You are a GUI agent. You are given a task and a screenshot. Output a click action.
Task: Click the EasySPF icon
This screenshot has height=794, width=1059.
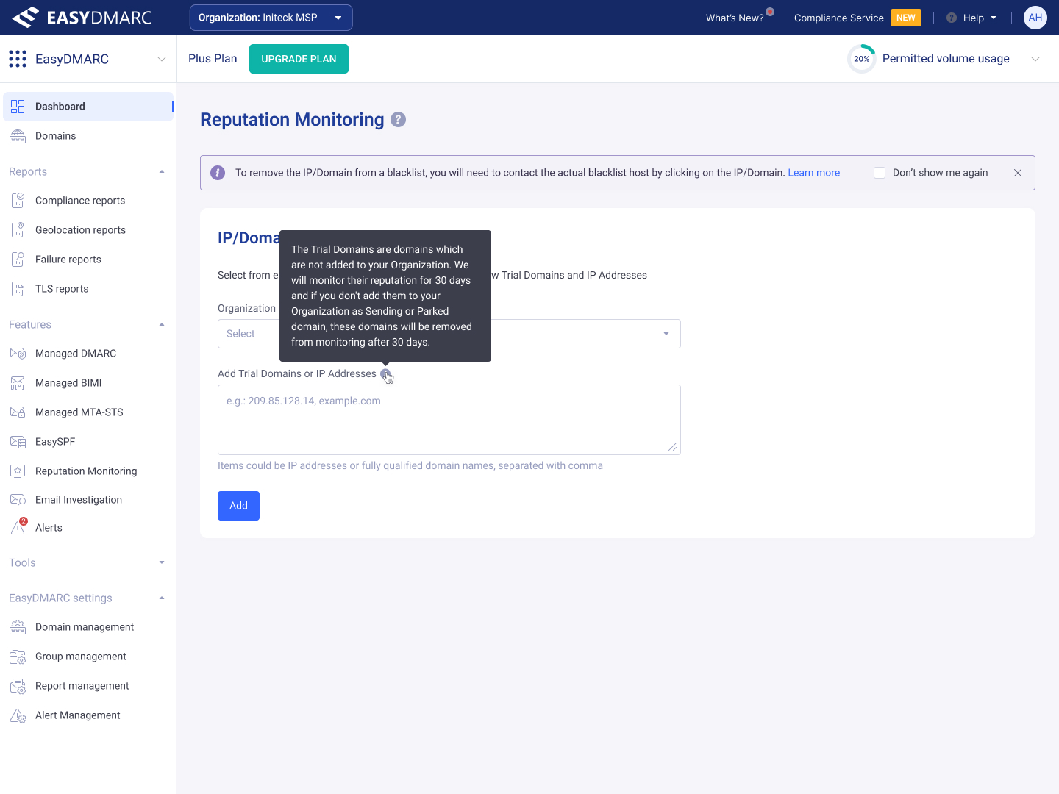[18, 442]
